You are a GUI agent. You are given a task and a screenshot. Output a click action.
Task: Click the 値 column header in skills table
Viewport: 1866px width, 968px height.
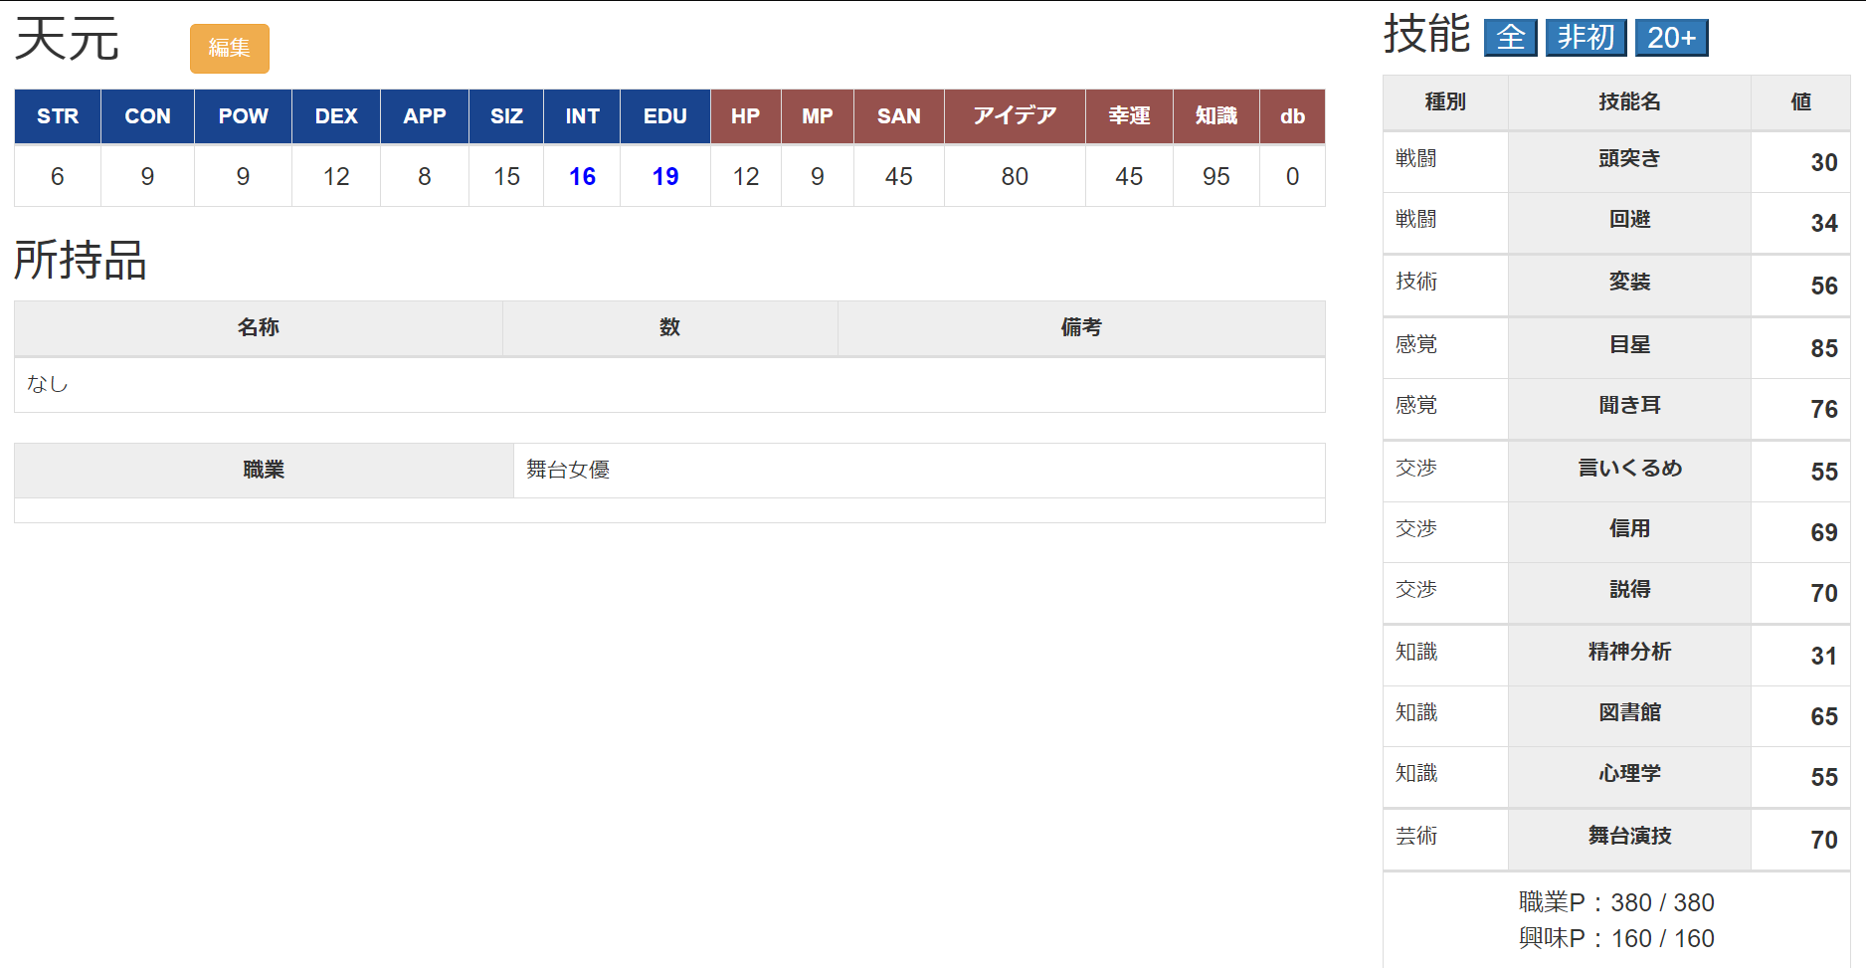(1800, 102)
